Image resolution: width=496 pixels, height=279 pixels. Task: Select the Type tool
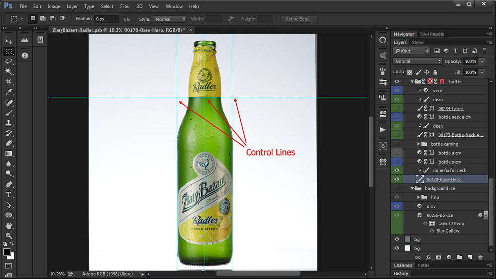9,195
